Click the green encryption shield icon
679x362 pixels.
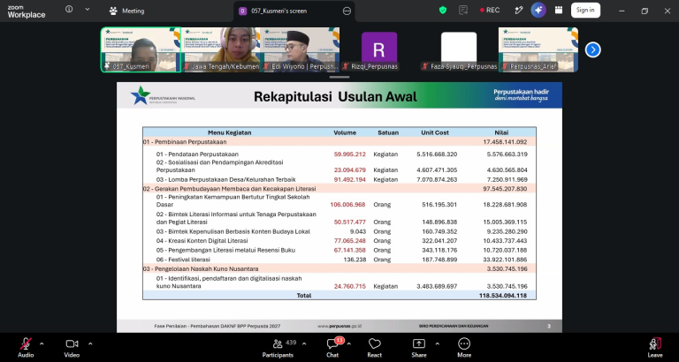click(443, 10)
